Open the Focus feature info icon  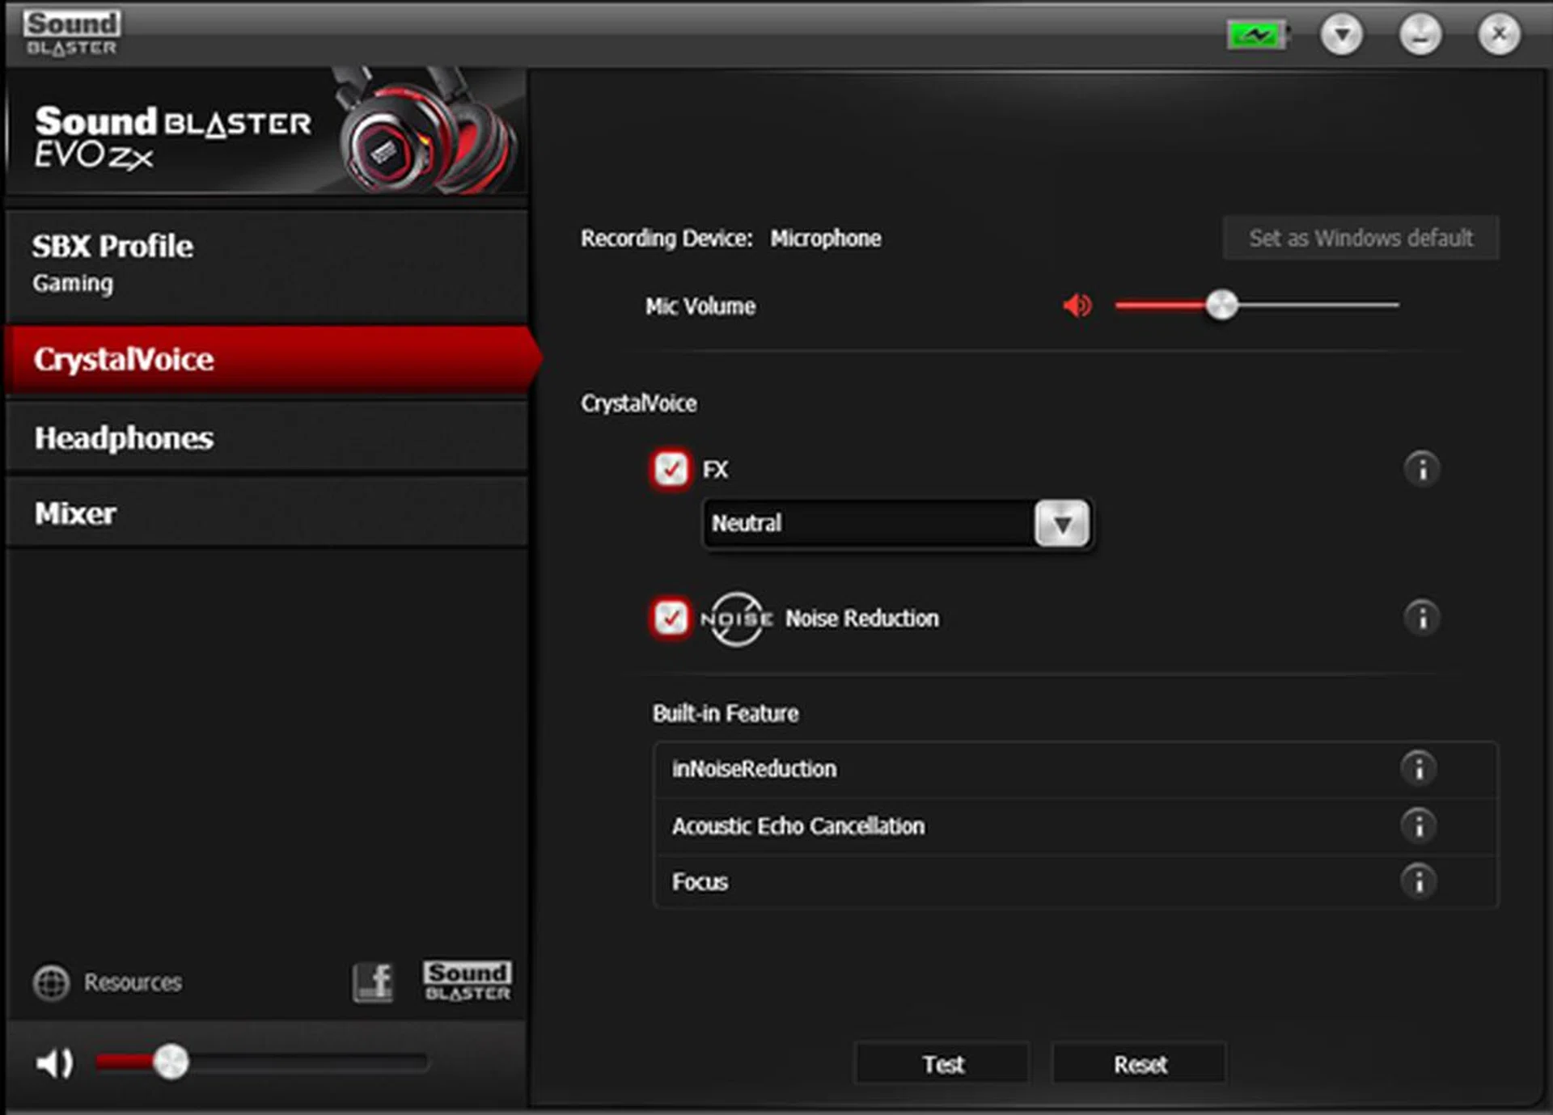tap(1418, 881)
